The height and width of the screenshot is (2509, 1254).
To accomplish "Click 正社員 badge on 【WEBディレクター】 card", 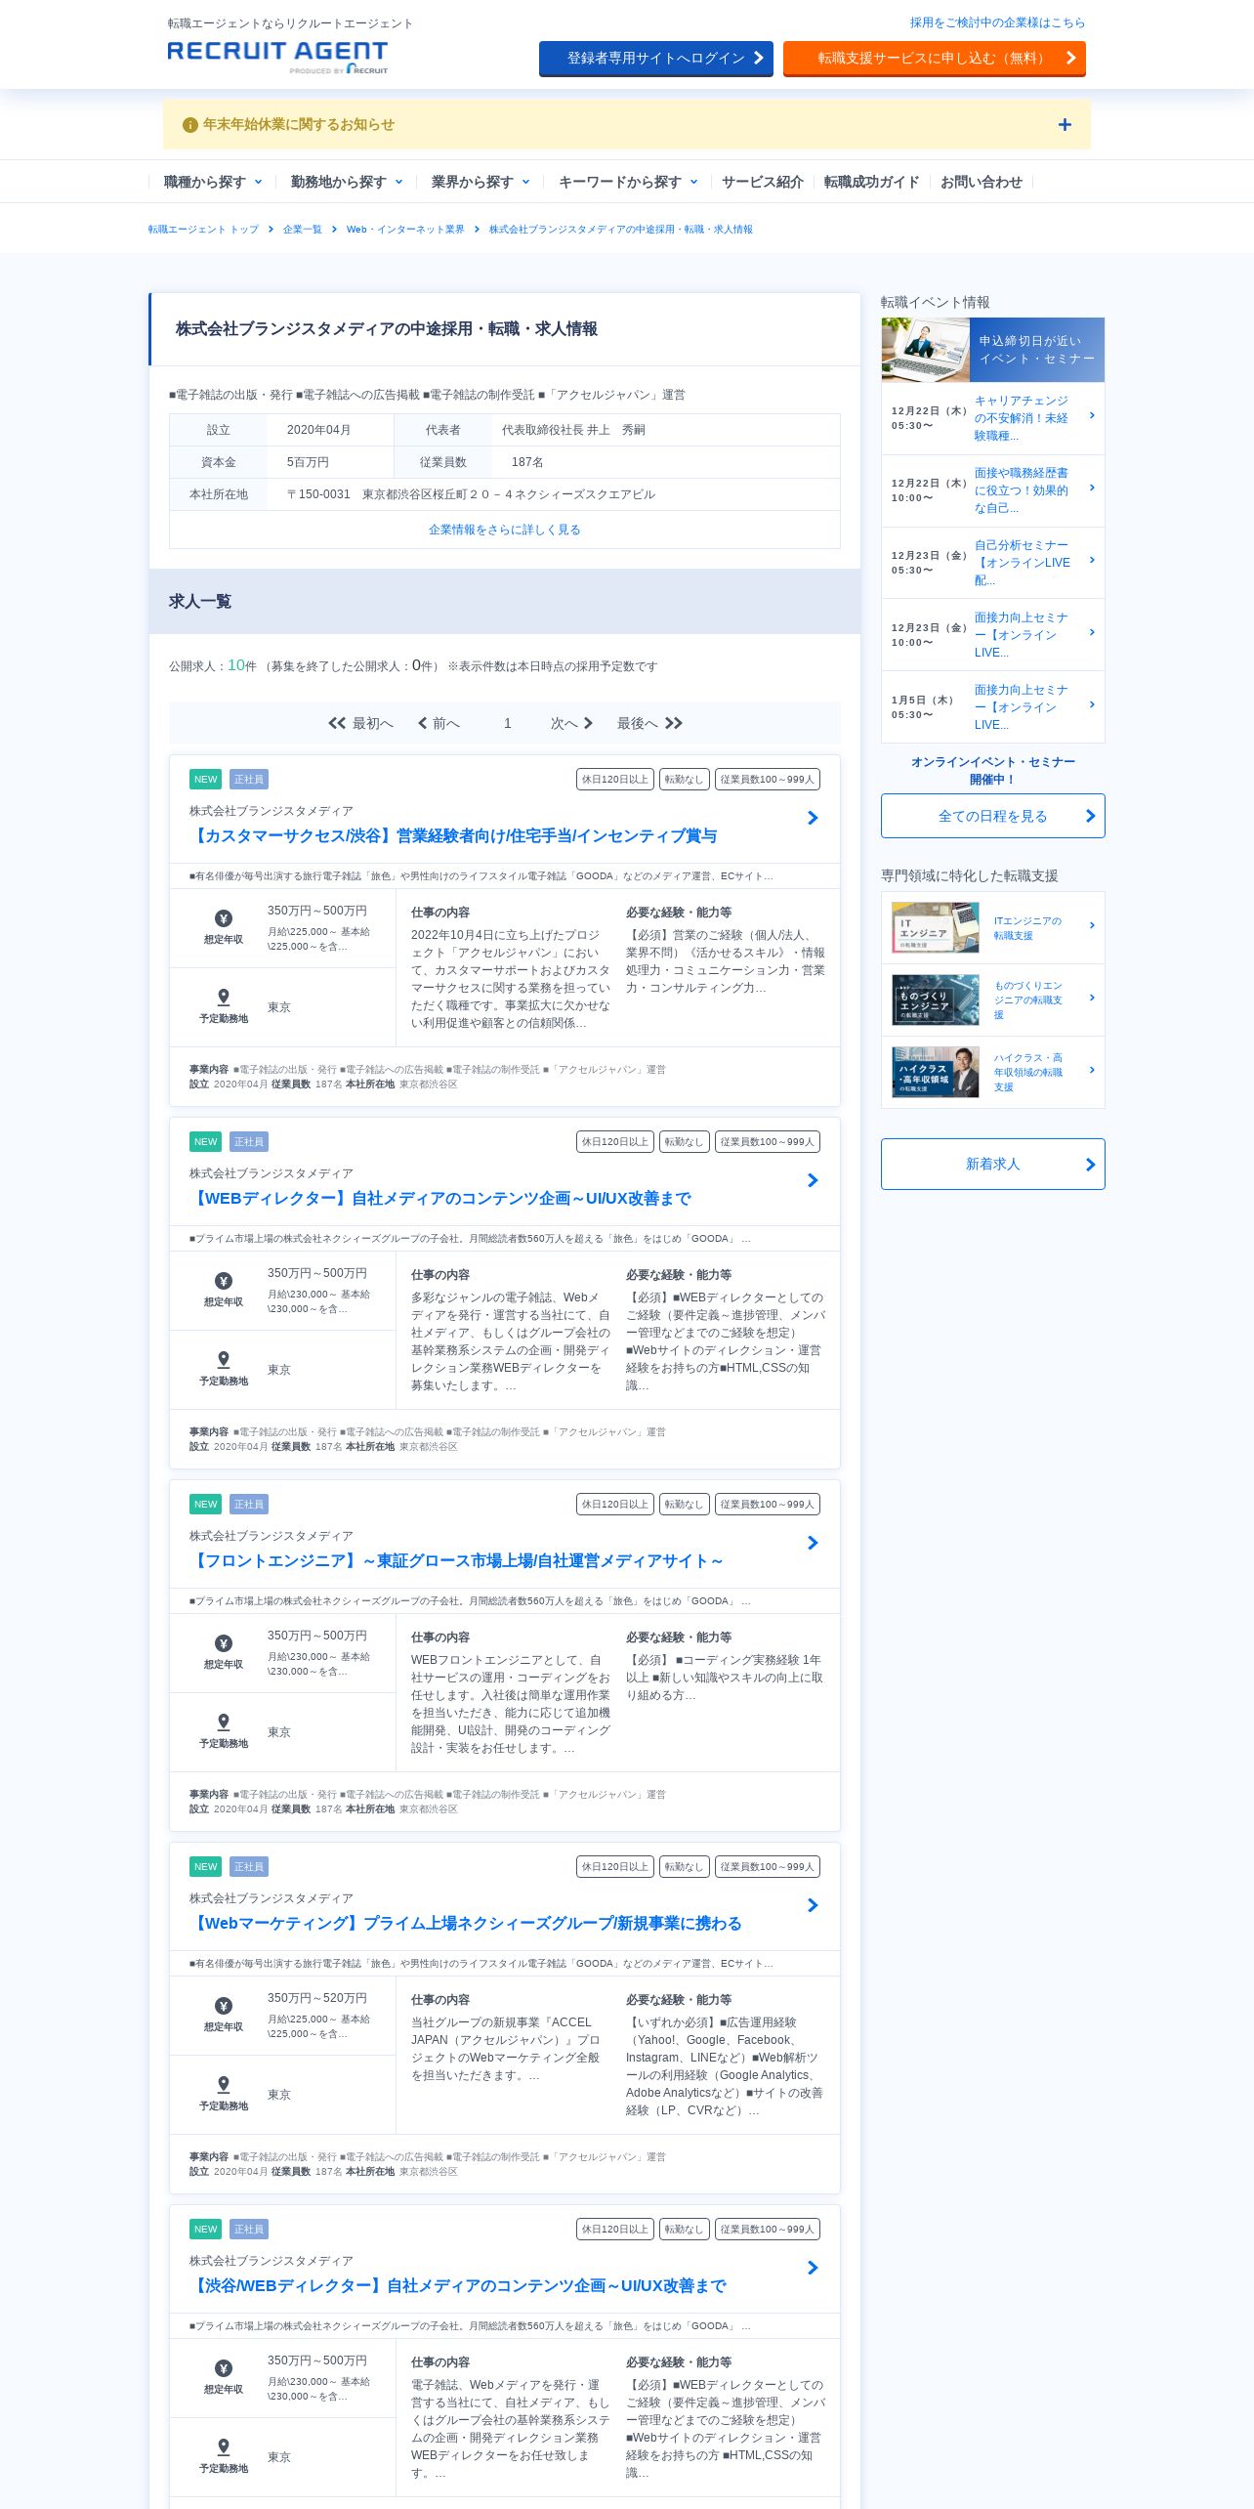I will tap(249, 1142).
